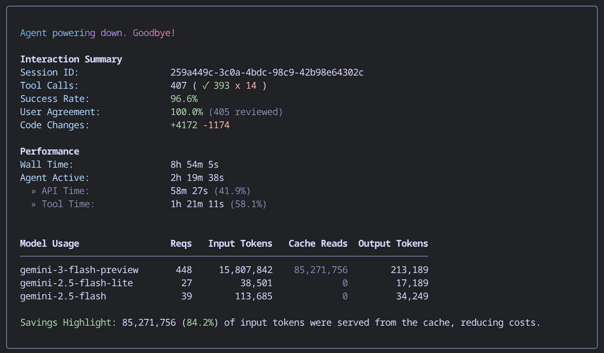Viewport: 604px width, 353px height.
Task: Click the gemini-3-flash-preview model name
Action: coord(79,269)
